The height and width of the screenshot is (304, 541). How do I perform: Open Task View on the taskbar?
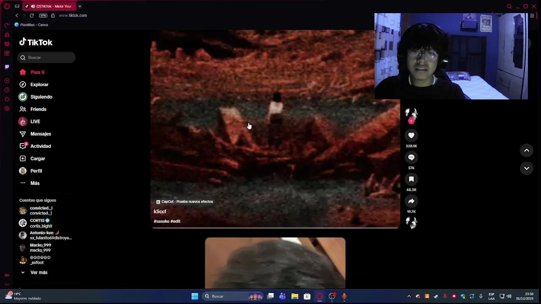pos(270,296)
